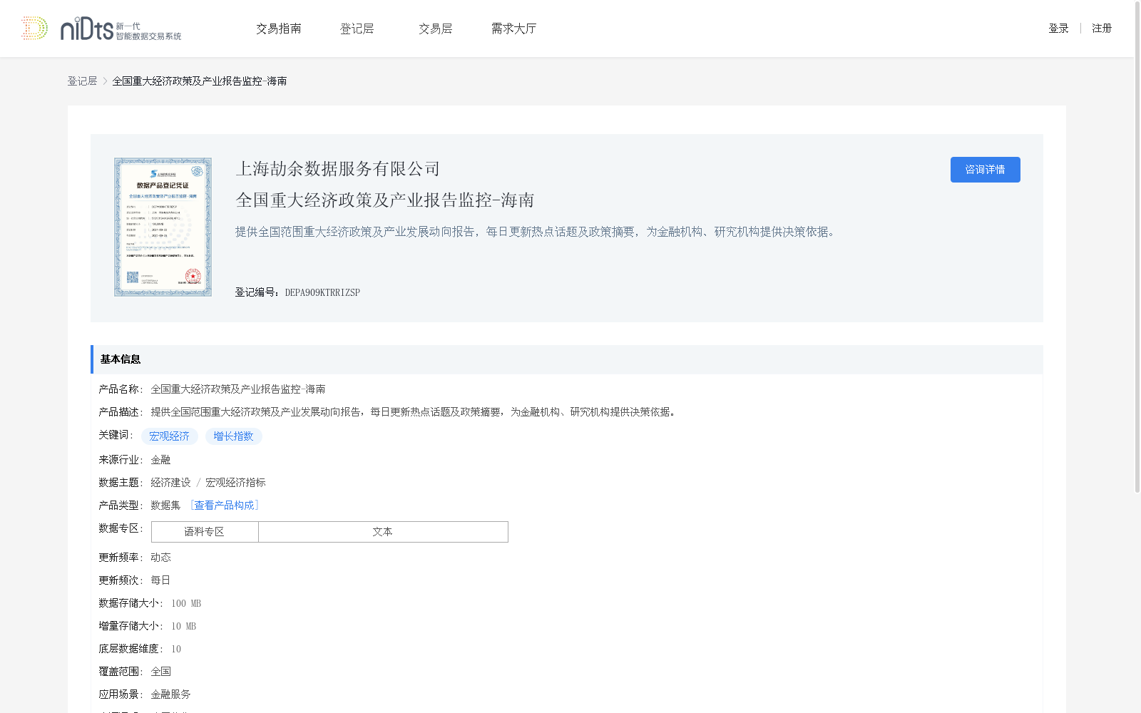The image size is (1141, 713).
Task: Open the 查看产品构成 link
Action: [225, 506]
